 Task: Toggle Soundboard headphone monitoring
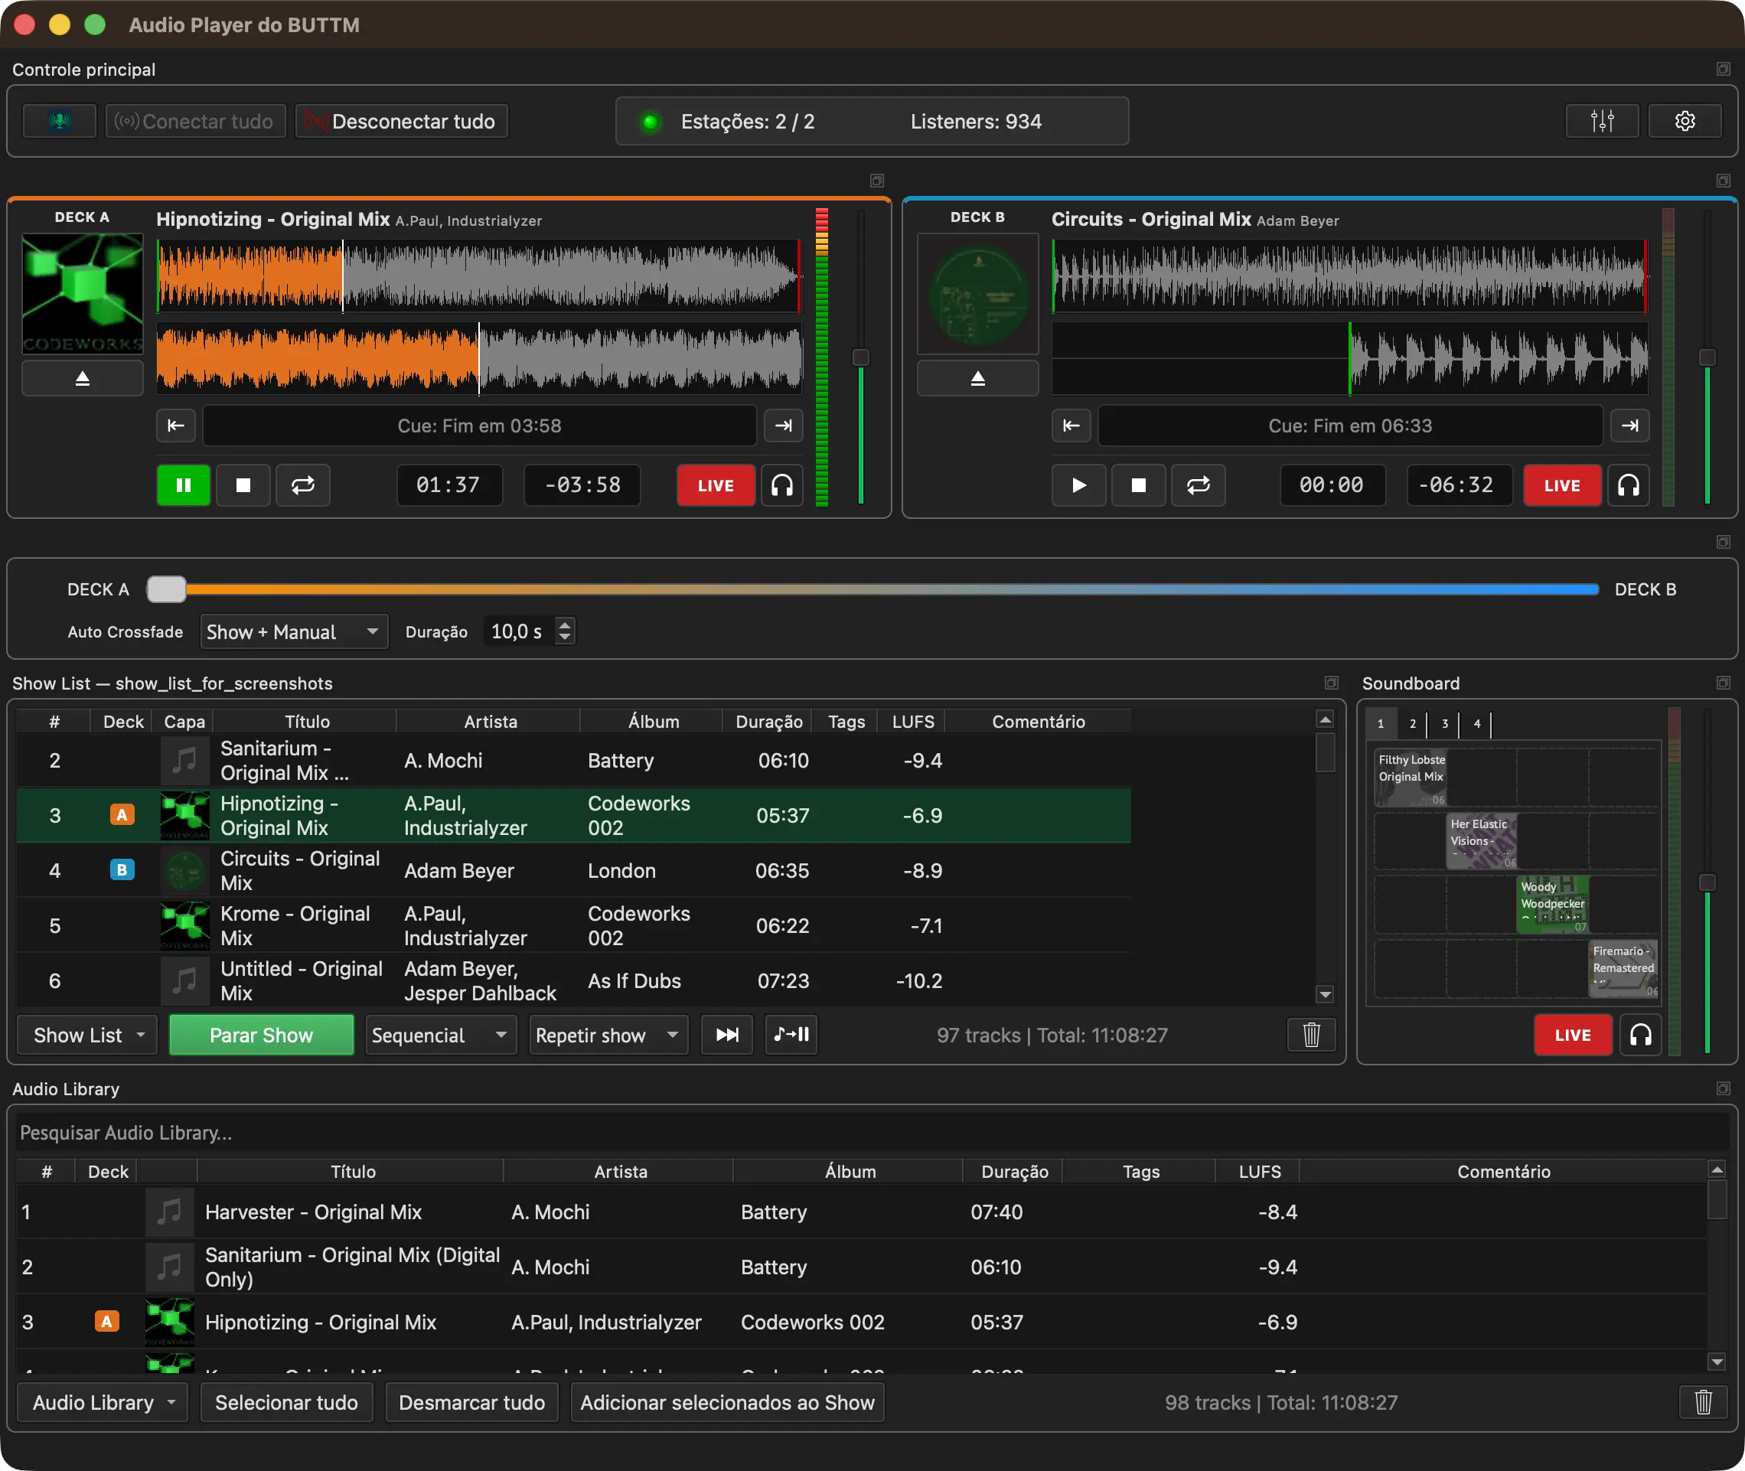(1641, 1035)
